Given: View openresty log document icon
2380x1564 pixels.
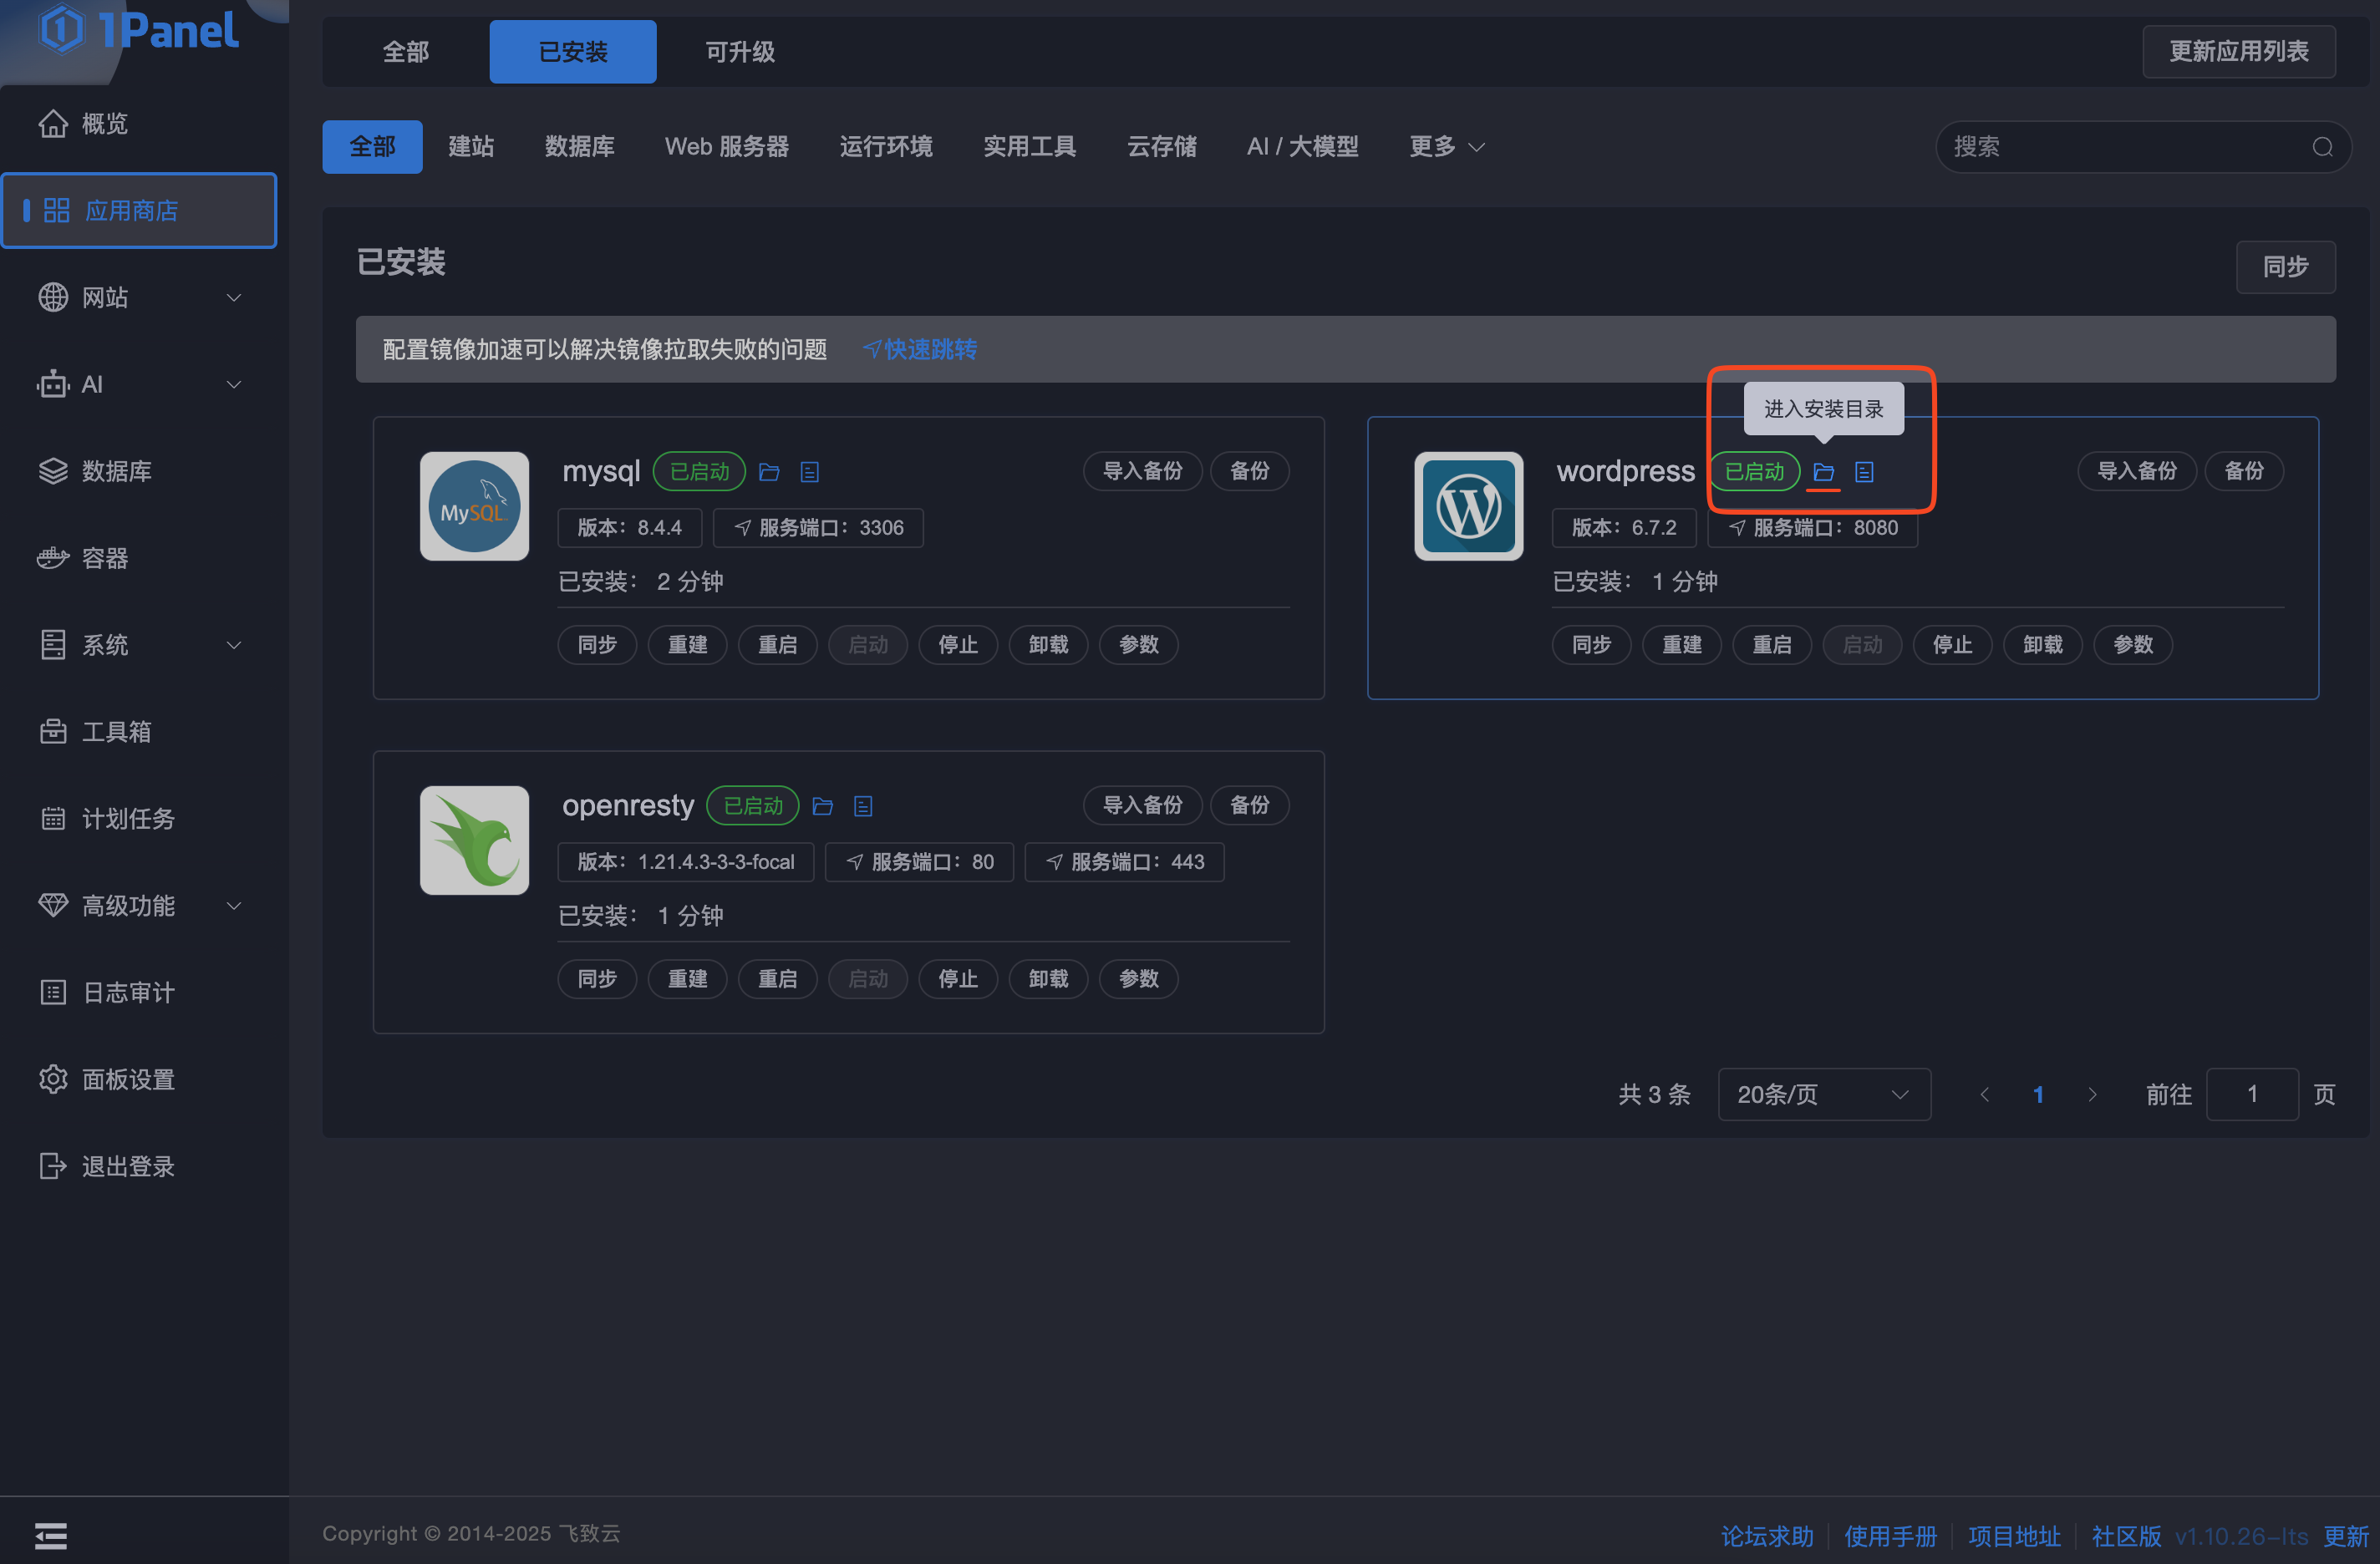Looking at the screenshot, I should click(x=863, y=806).
